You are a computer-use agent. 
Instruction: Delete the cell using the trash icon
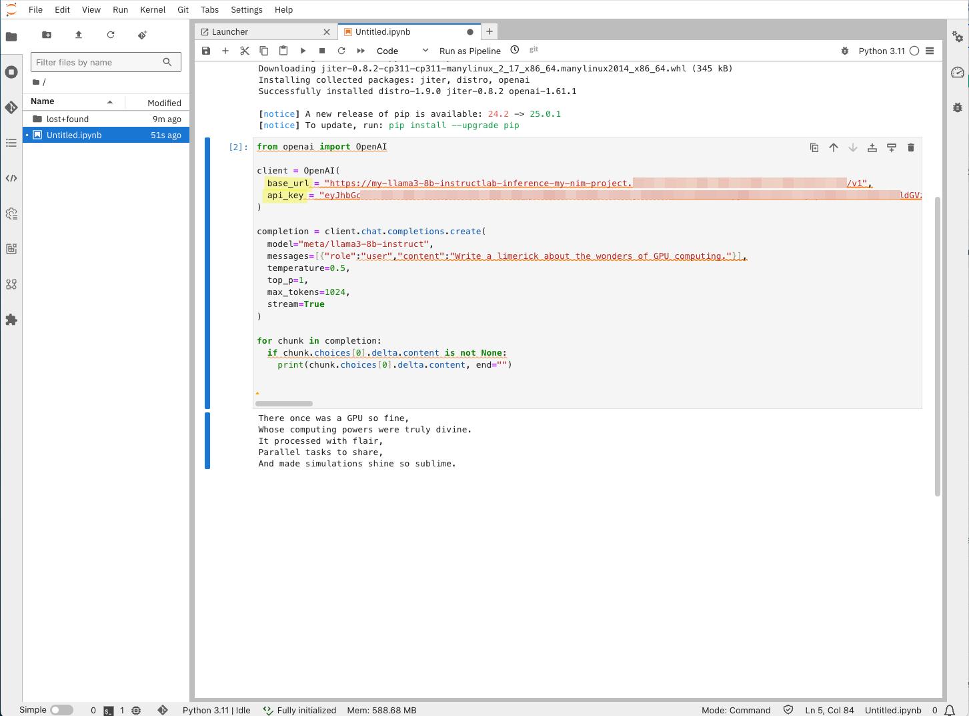click(x=910, y=147)
